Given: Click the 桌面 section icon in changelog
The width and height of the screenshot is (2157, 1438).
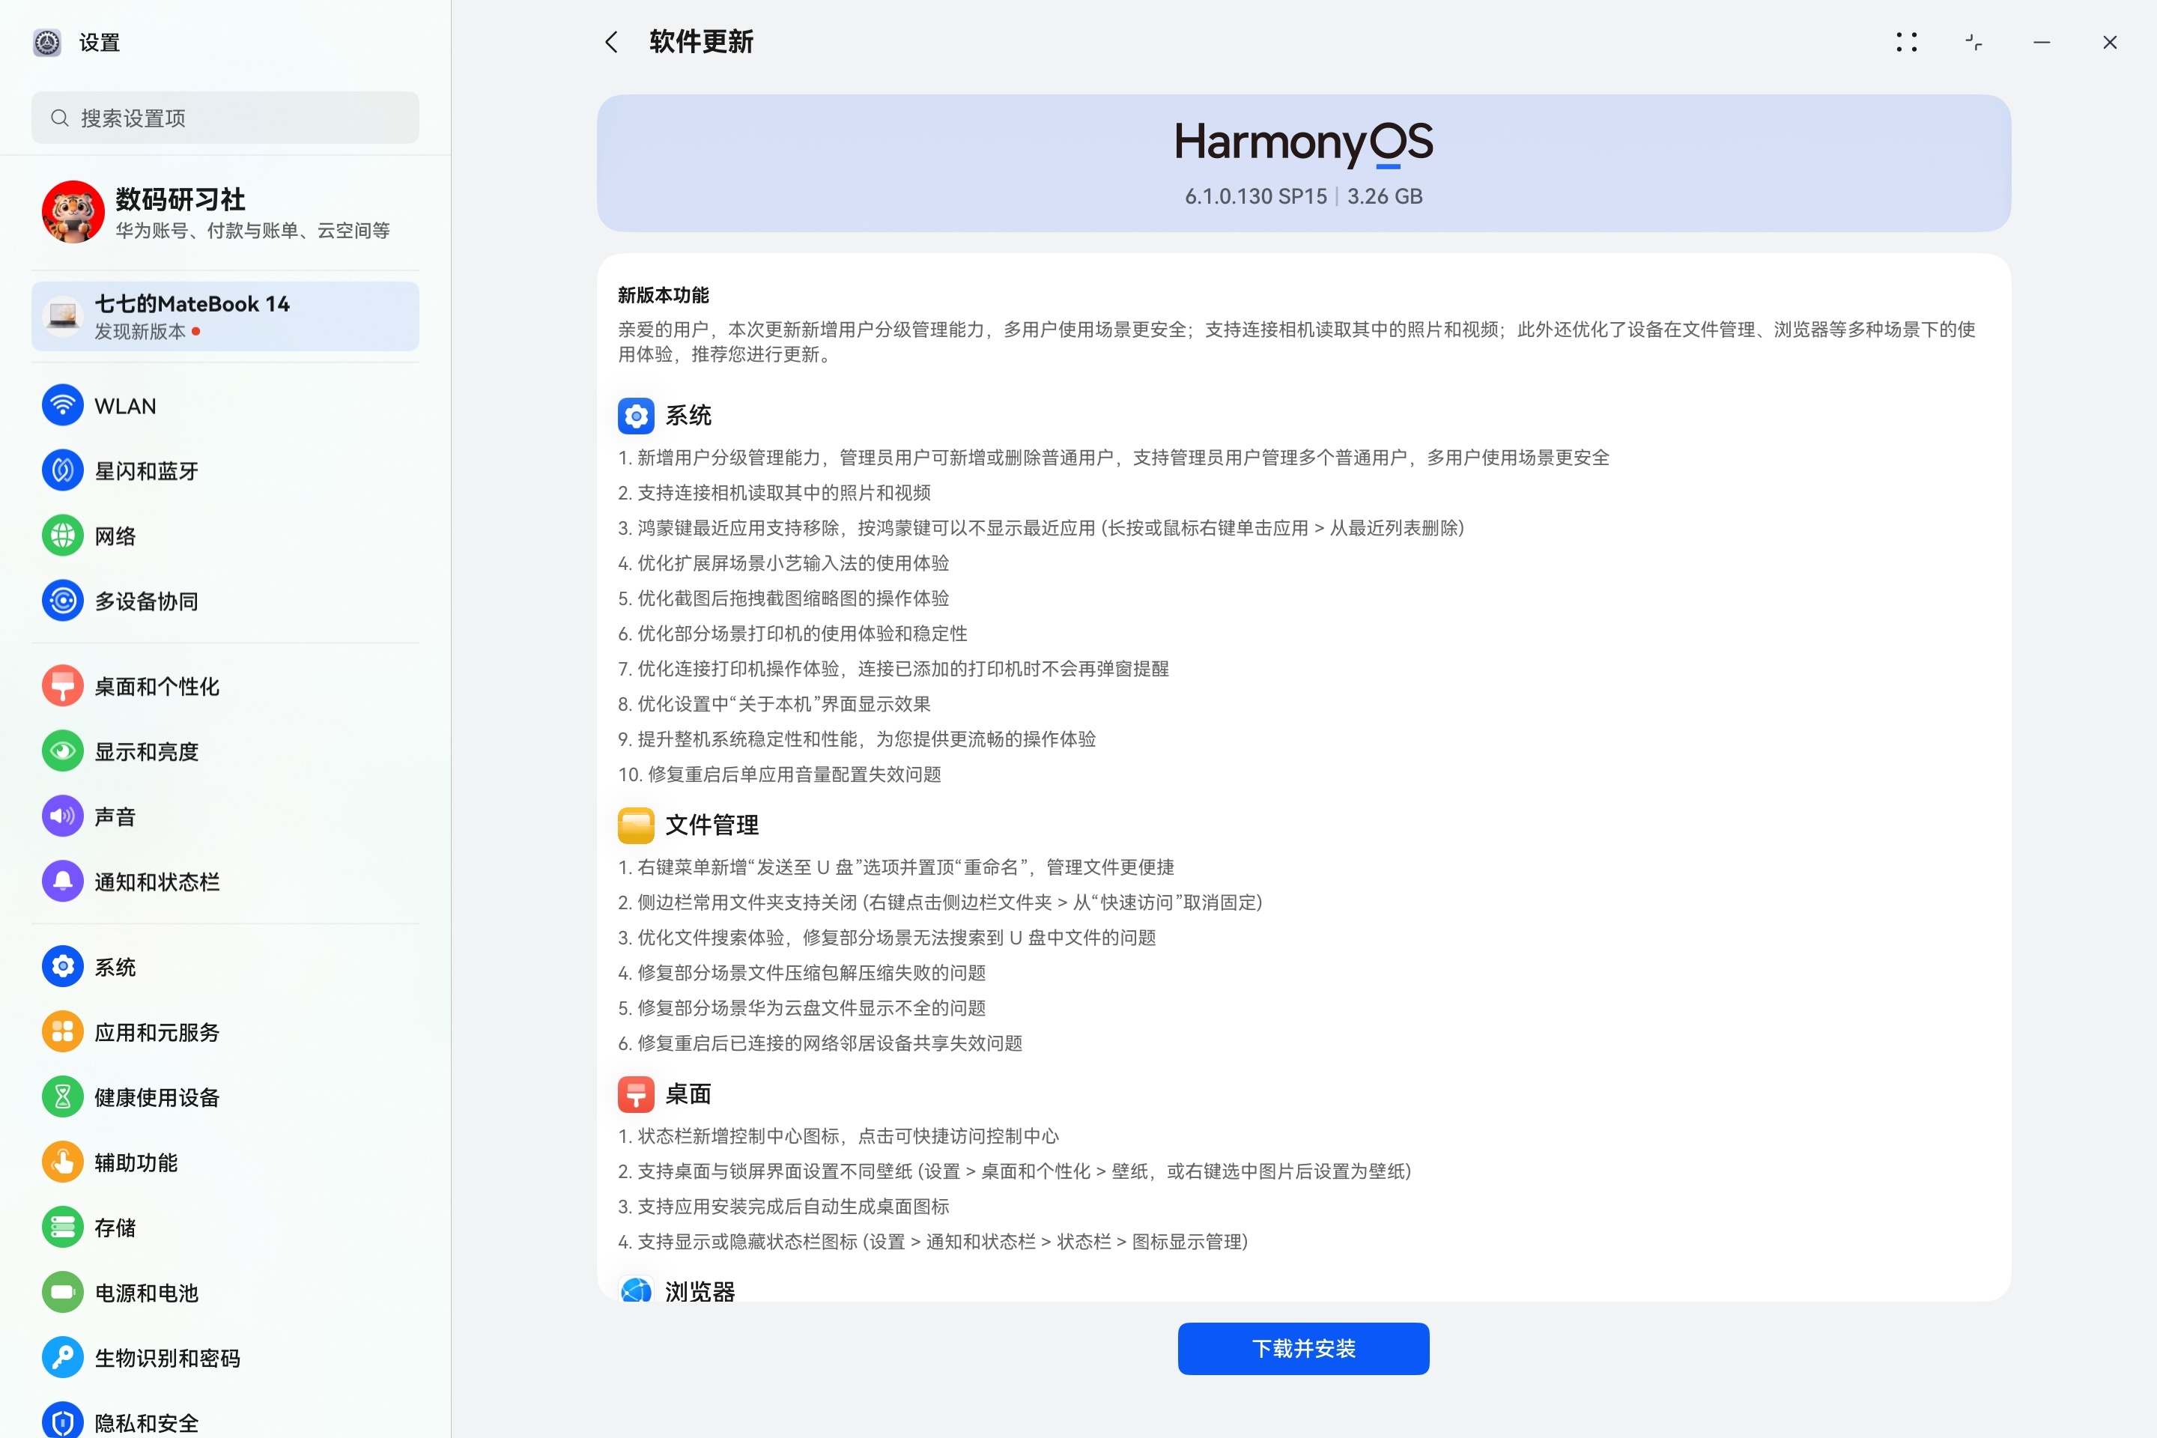Looking at the screenshot, I should [x=636, y=1093].
